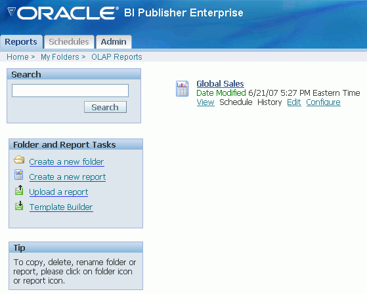Go to Home in the breadcrumb
Screen dimensions: 367x294
(18, 57)
